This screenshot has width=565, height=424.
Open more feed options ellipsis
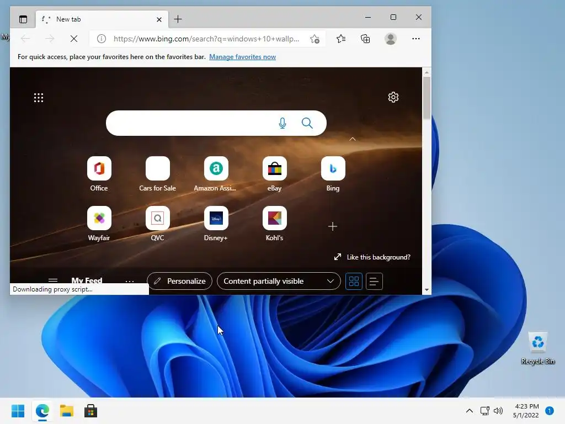coord(129,281)
